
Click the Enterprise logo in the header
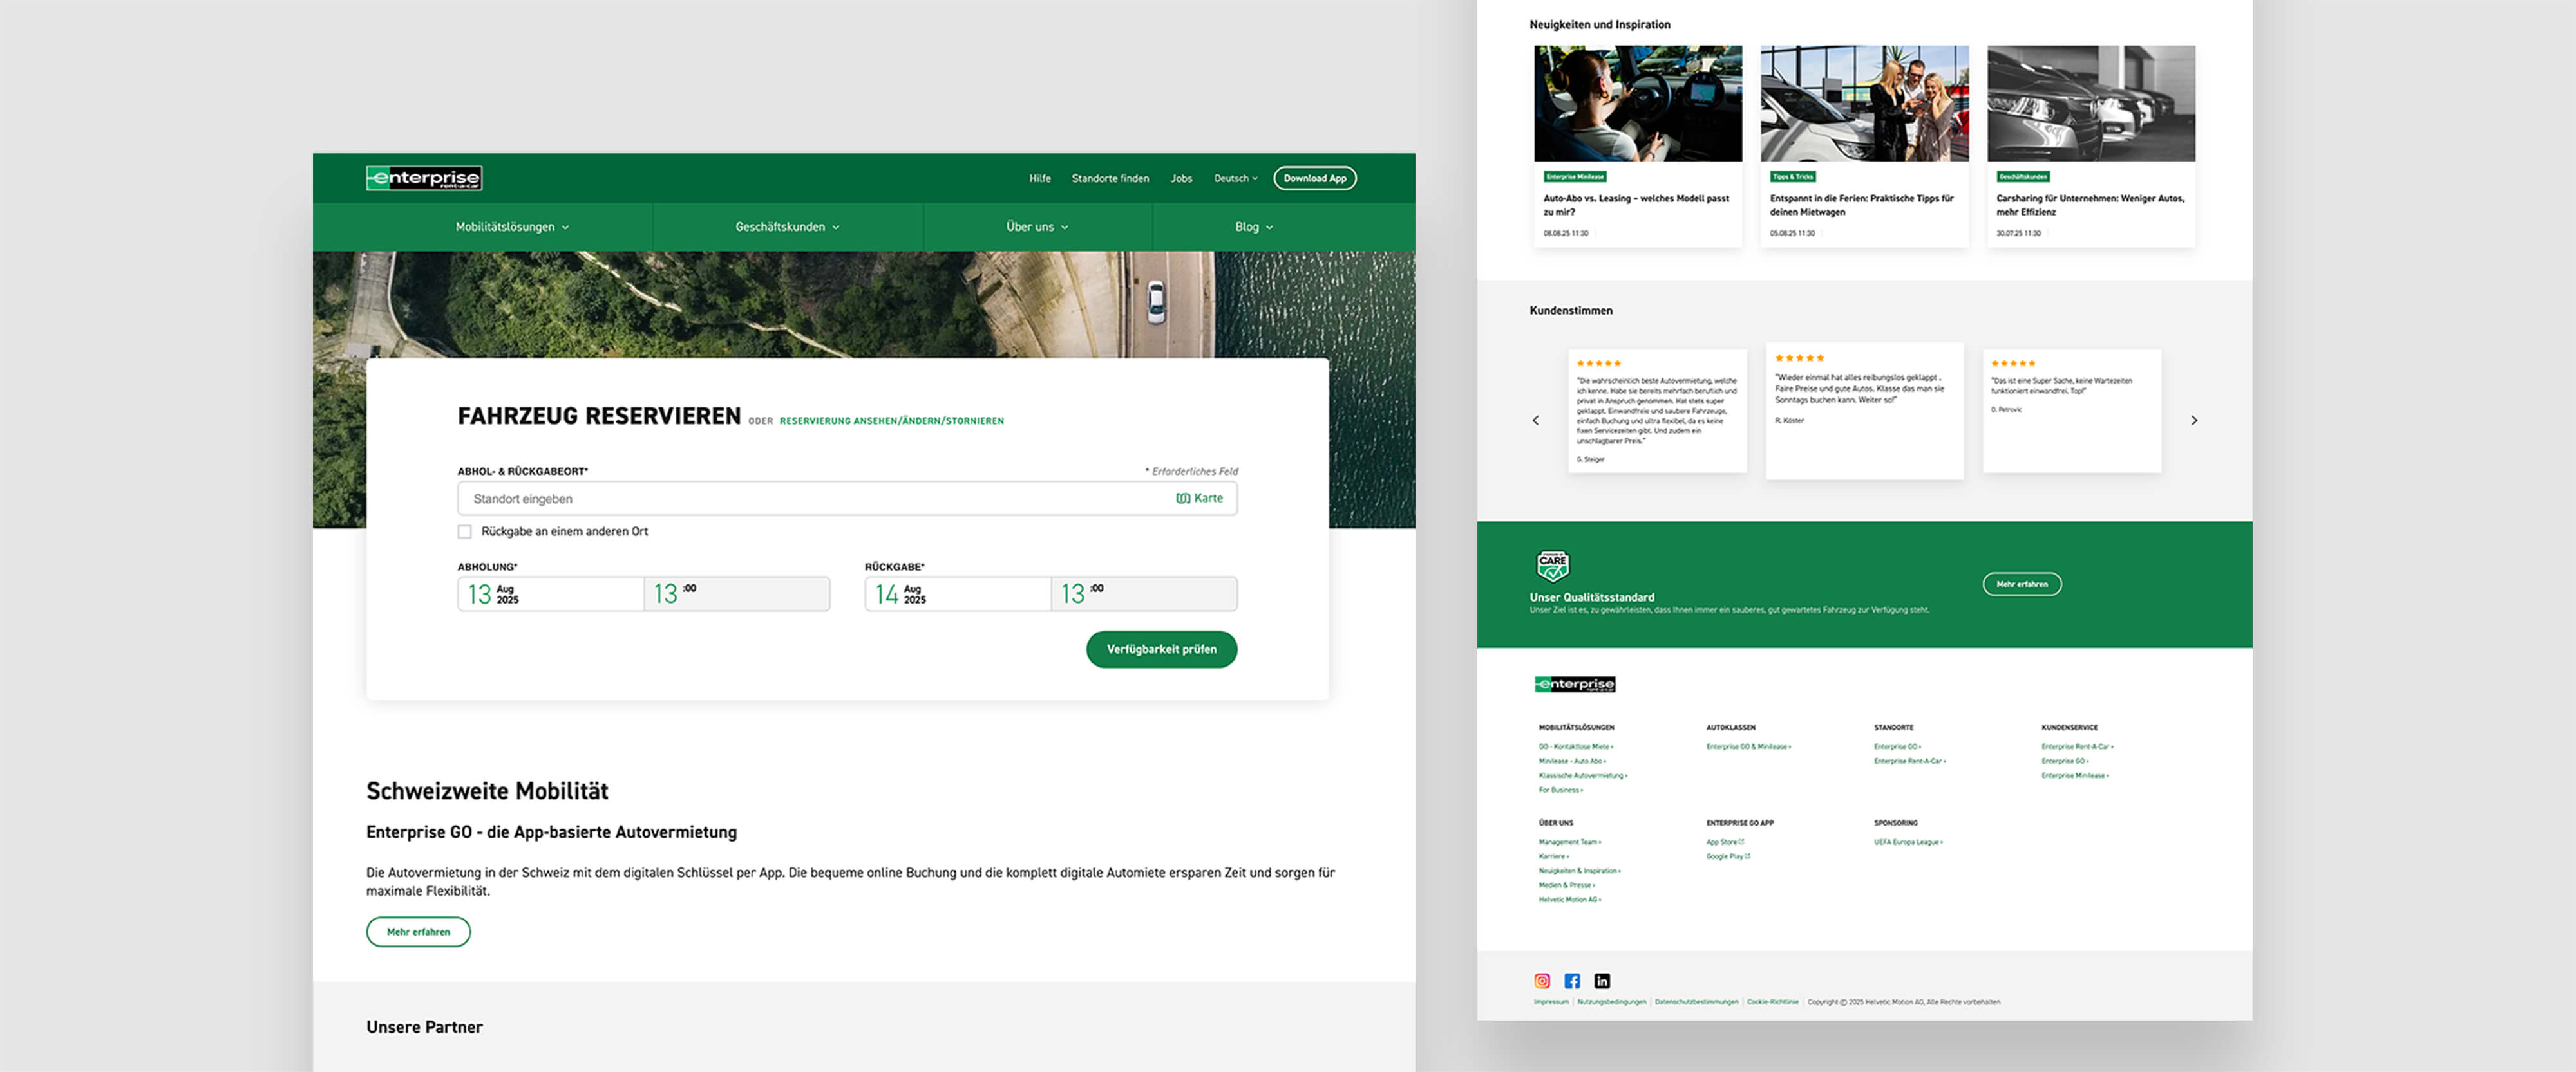point(423,179)
